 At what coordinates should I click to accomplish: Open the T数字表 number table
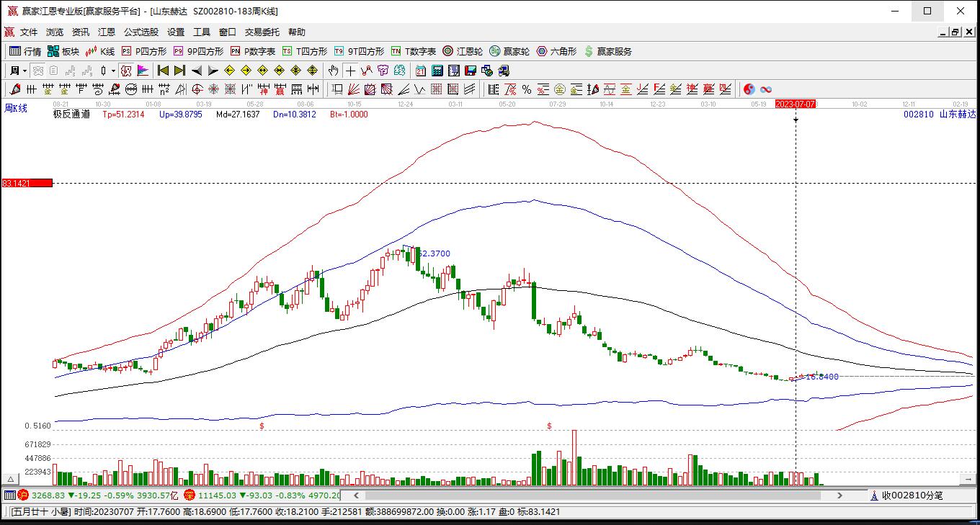click(x=414, y=51)
